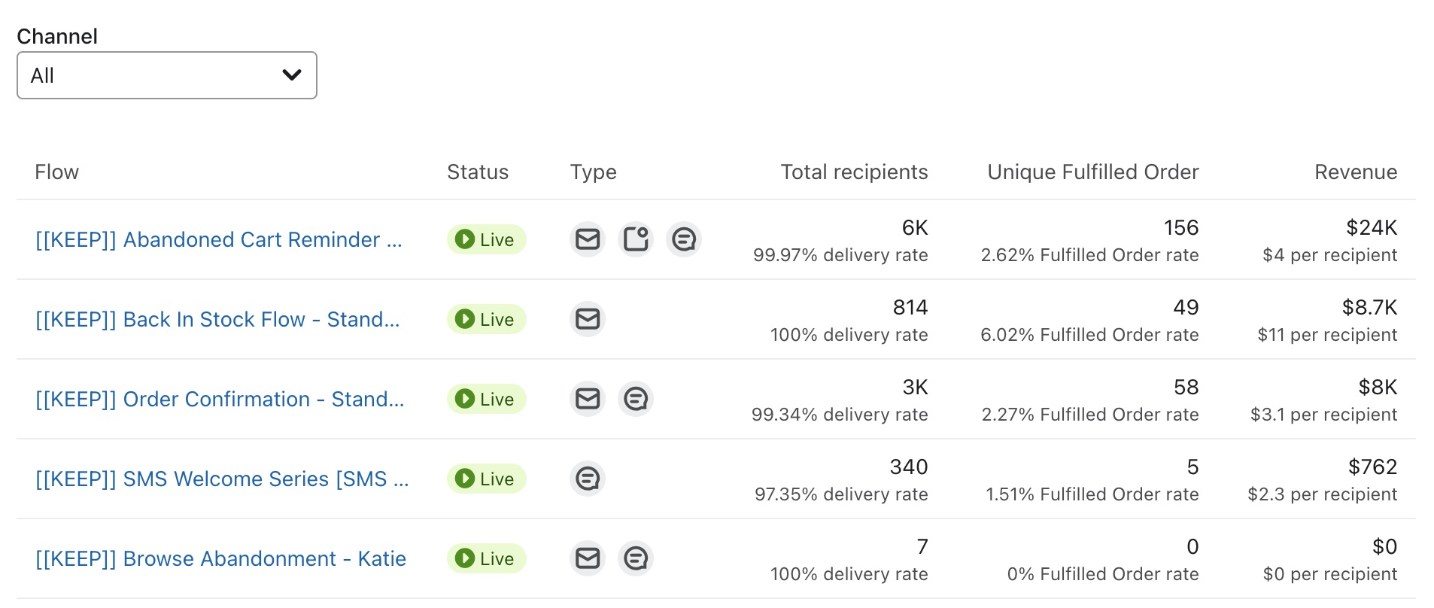The image size is (1434, 608).
Task: Open the Back In Stock Flow link
Action: pyautogui.click(x=217, y=319)
